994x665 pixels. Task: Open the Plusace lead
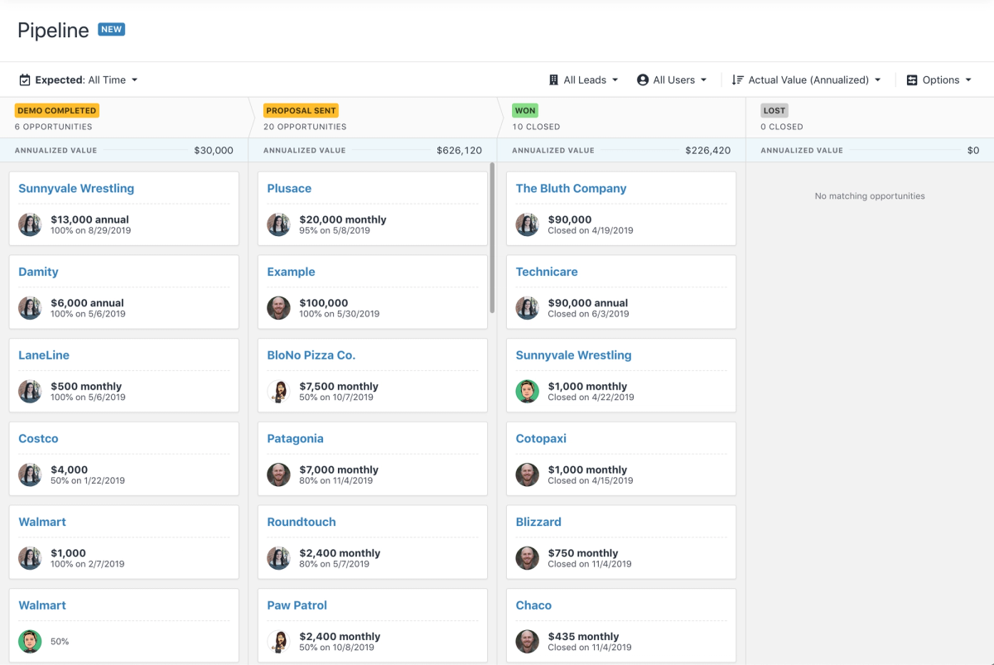(x=289, y=188)
